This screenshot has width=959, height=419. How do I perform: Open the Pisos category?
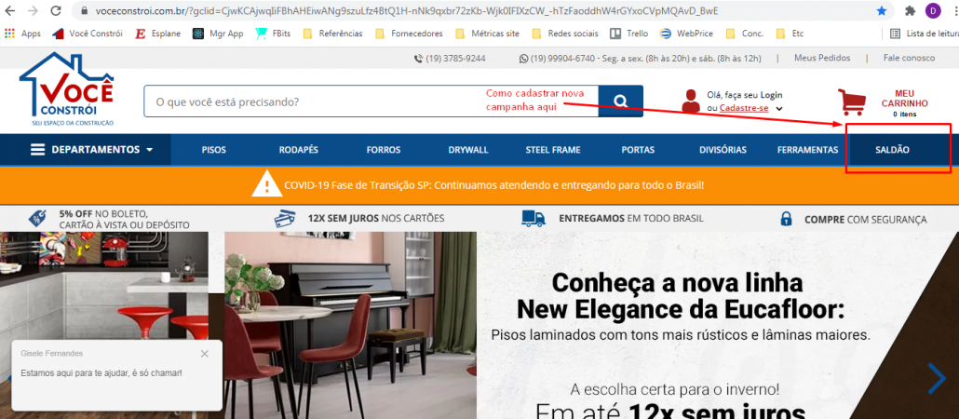point(214,150)
